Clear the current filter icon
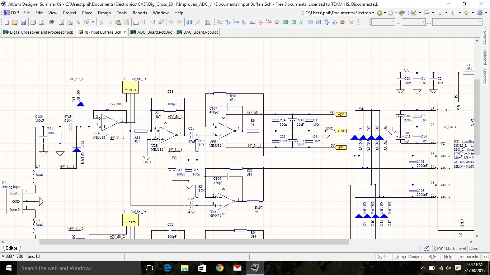 161,22
